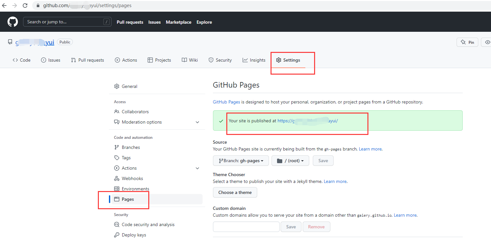Go to the GitHub home logo
The height and width of the screenshot is (241, 491).
tap(12, 22)
